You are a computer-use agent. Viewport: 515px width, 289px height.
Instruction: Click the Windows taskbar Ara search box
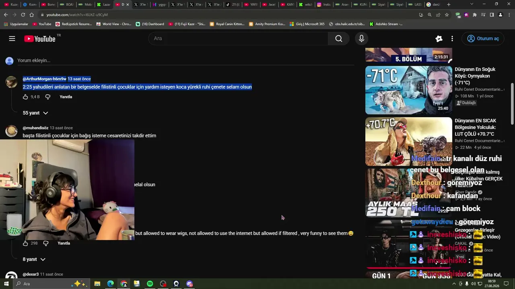pos(51,284)
